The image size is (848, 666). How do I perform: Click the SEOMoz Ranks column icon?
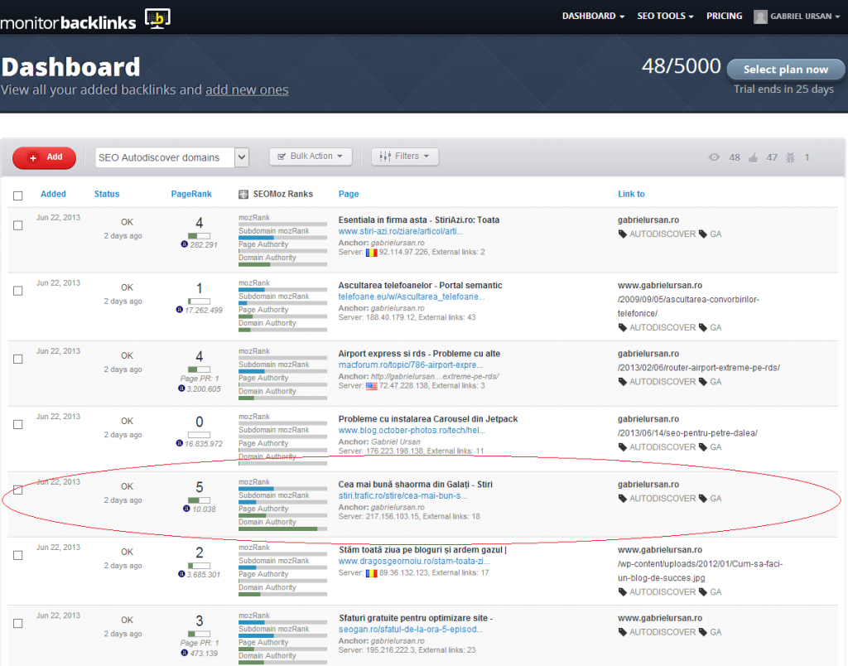coord(243,194)
